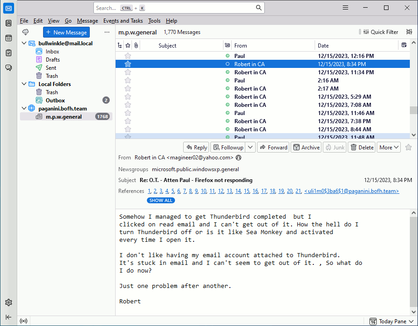This screenshot has width=418, height=326.
Task: Toggle read status of Robert 2:17 AM message
Action: (x=228, y=88)
